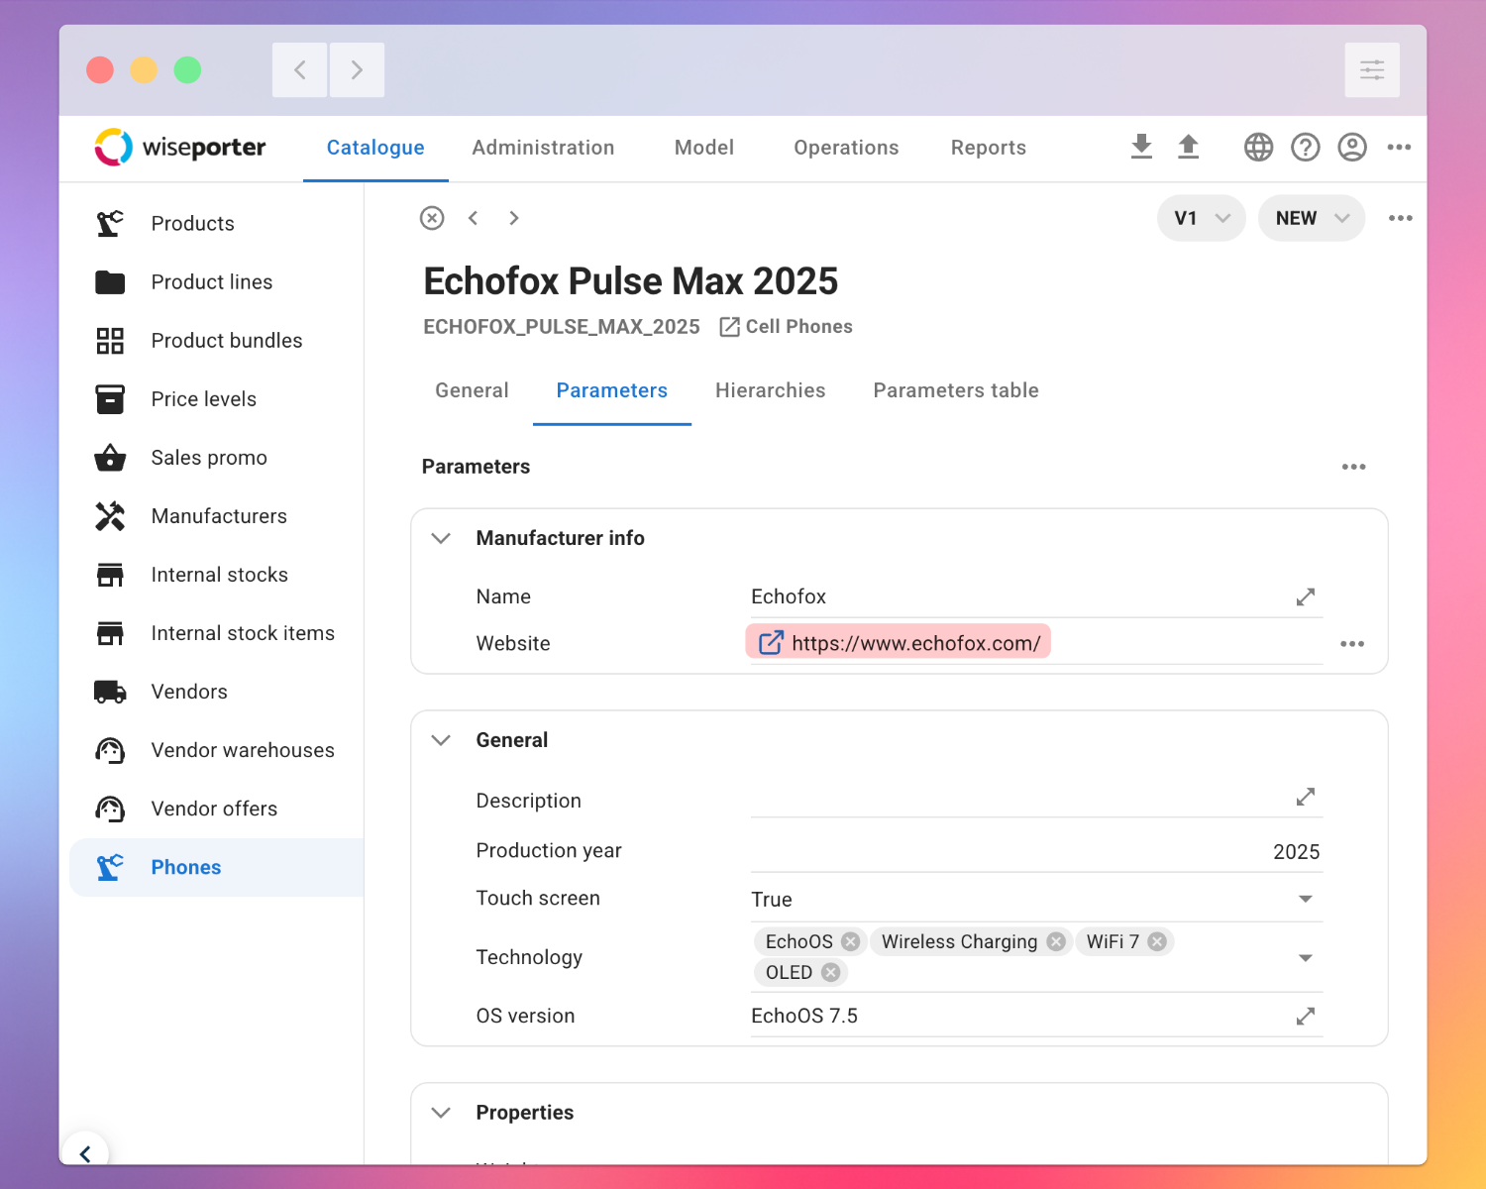Screen dimensions: 1486x1189
Task: Open Website row more options ellipsis
Action: (x=1352, y=644)
